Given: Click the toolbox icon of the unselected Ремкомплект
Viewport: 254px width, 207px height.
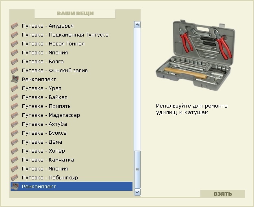Looking at the screenshot, I should (x=15, y=80).
